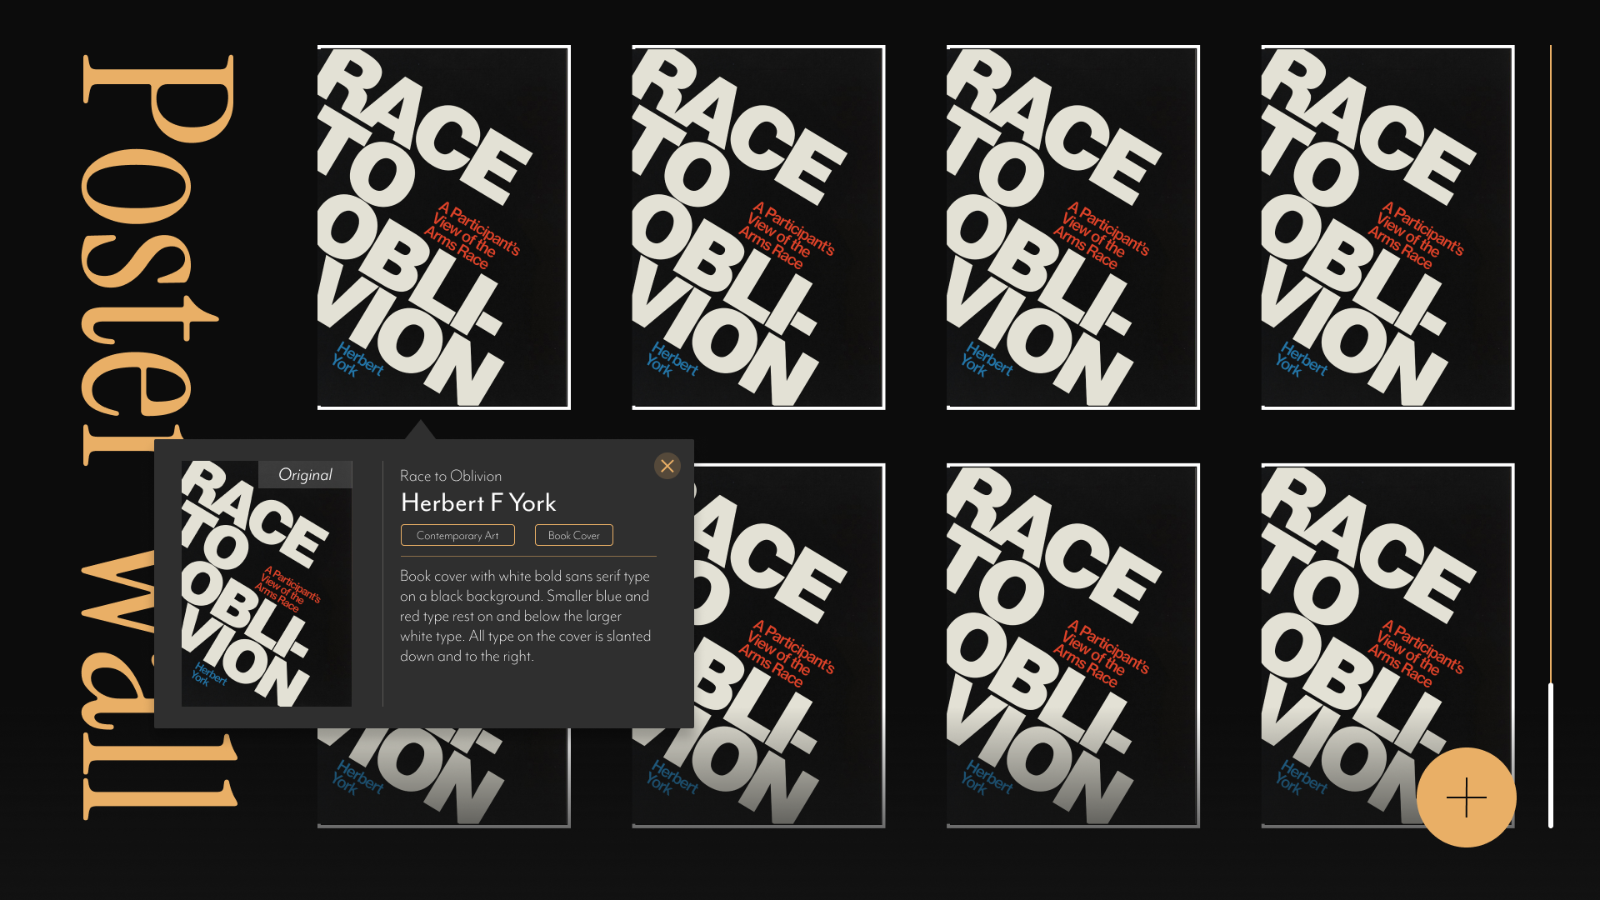The width and height of the screenshot is (1600, 900).
Task: Select the Contemporary Art tag
Action: pos(457,535)
